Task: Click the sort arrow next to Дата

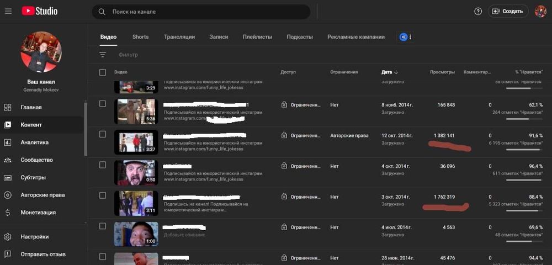Action: 396,72
